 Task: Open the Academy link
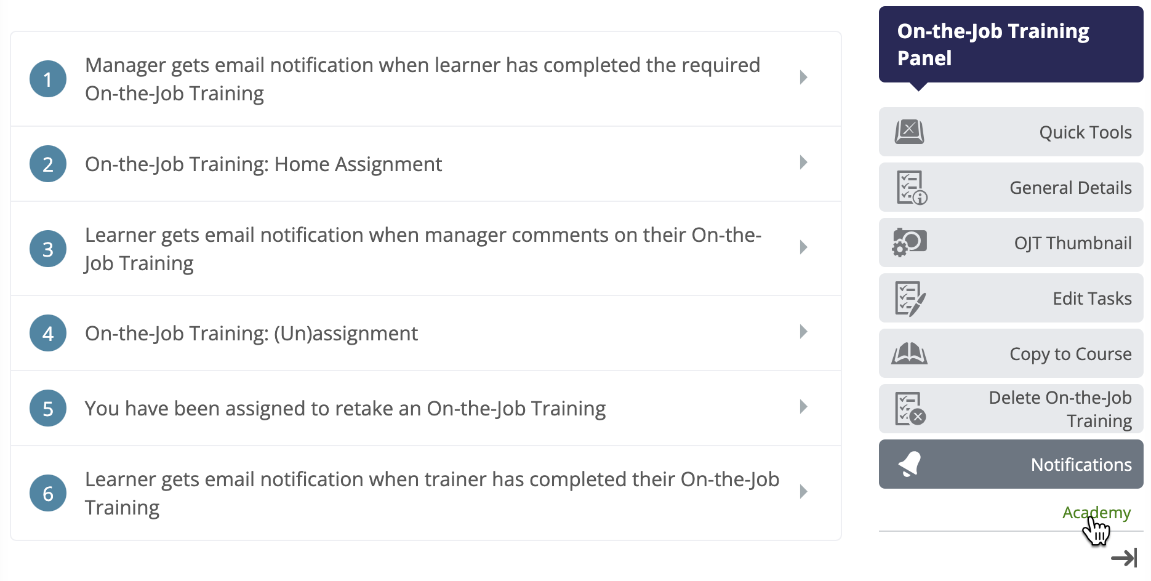click(x=1096, y=513)
